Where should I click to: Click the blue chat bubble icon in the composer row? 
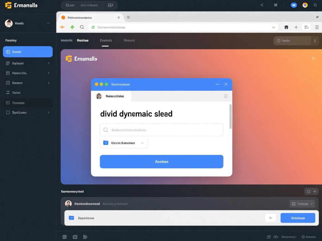[x=72, y=218]
